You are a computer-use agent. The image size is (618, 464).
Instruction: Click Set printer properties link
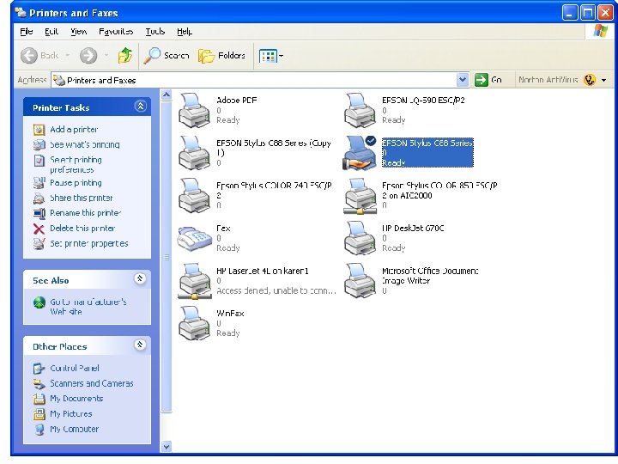[x=89, y=244]
